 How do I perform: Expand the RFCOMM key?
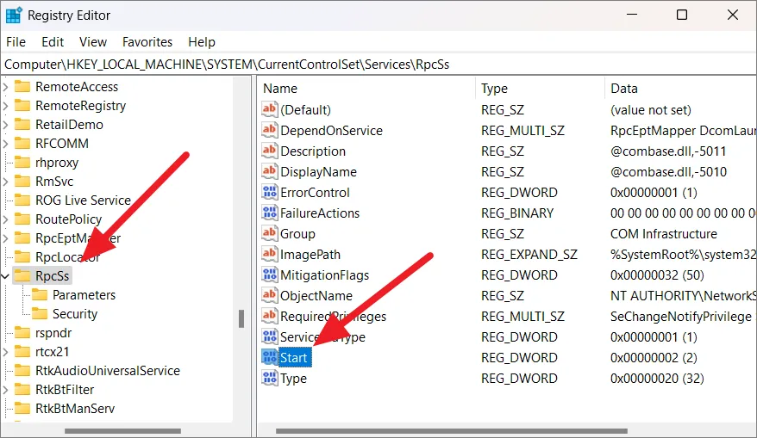(5, 144)
